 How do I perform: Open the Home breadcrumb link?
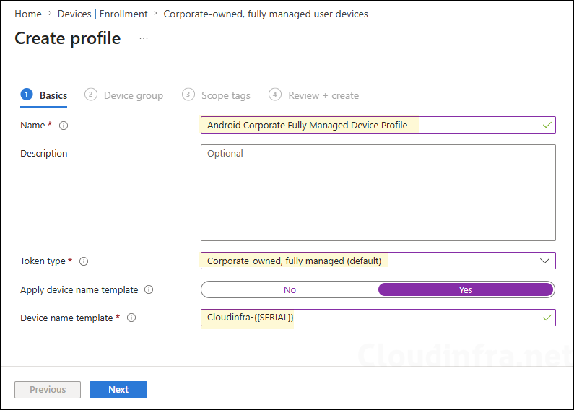click(x=28, y=14)
